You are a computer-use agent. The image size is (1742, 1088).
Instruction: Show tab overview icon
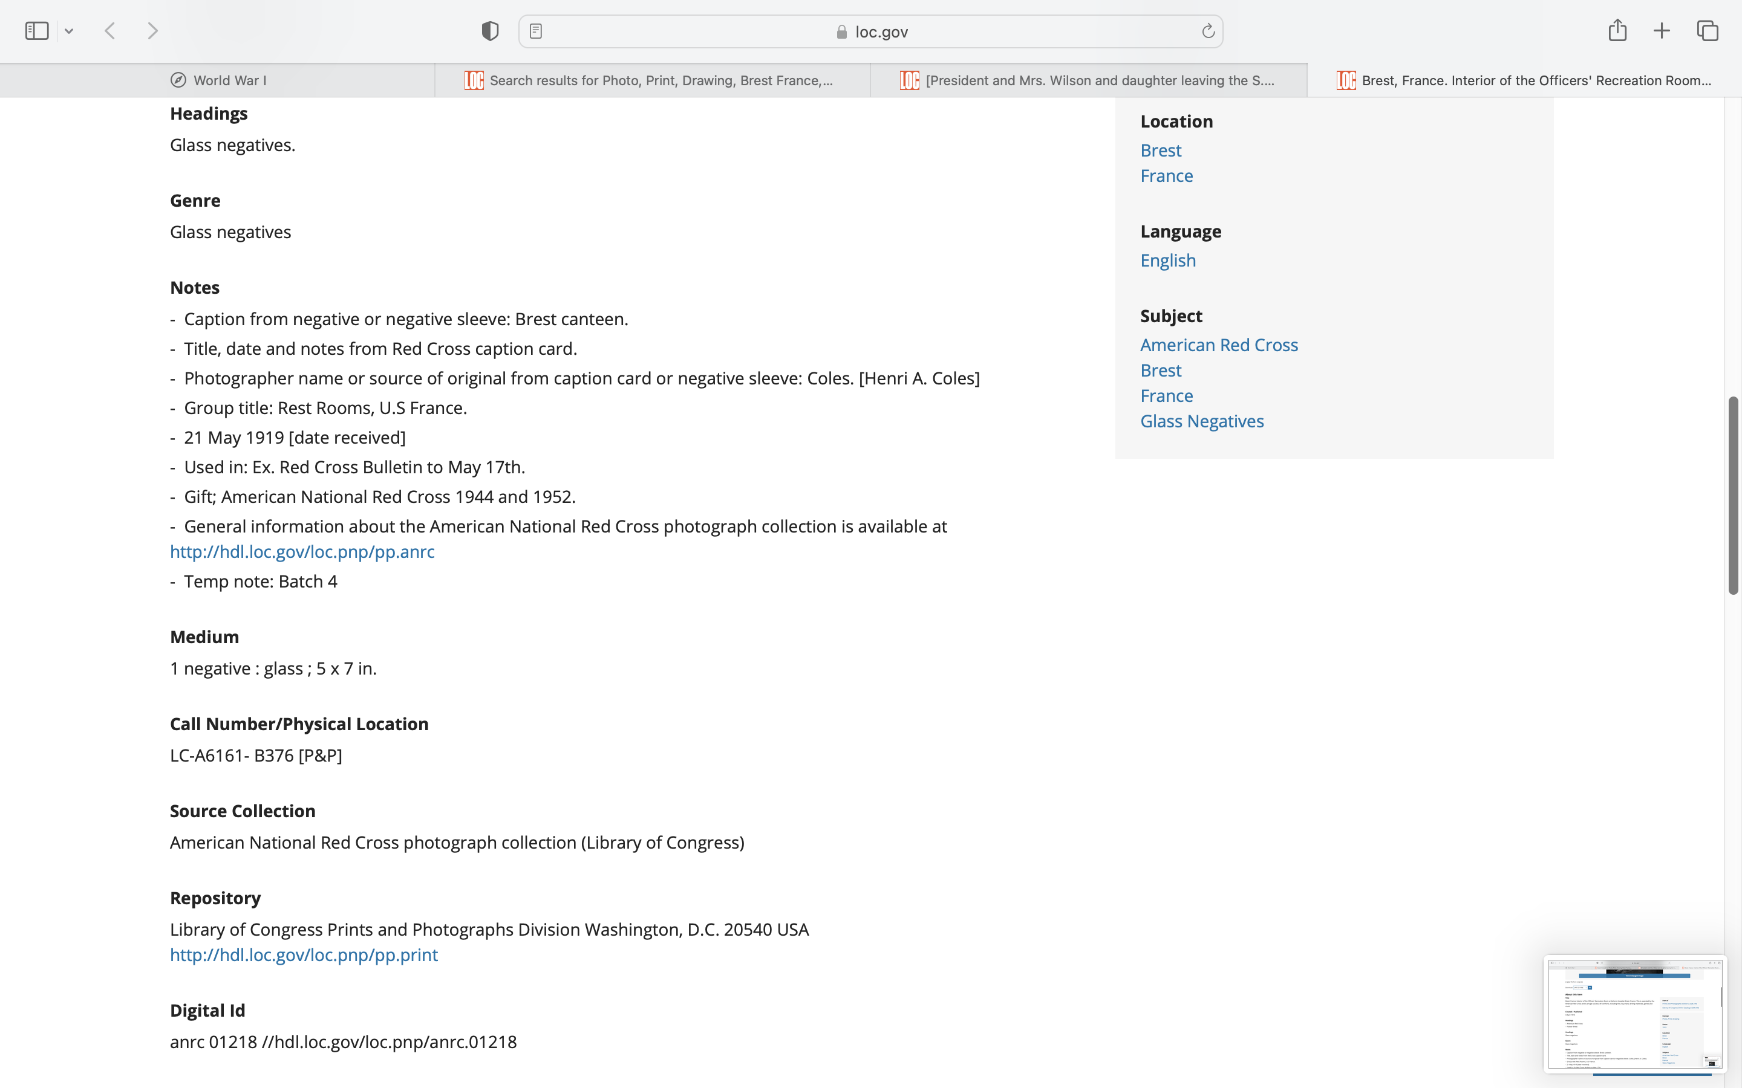pos(1708,31)
